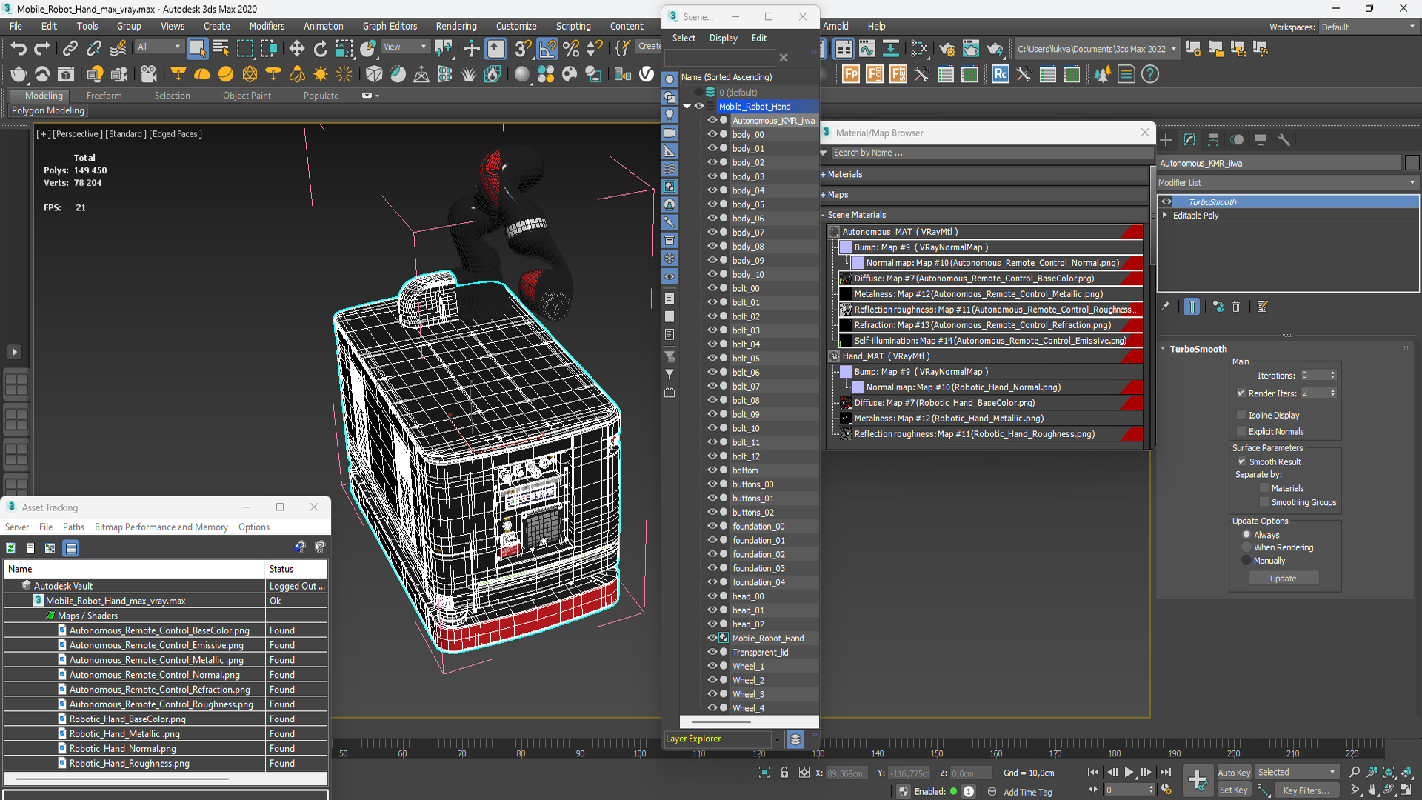This screenshot has width=1422, height=800.
Task: Click the Select by Name icon
Action: tap(221, 49)
